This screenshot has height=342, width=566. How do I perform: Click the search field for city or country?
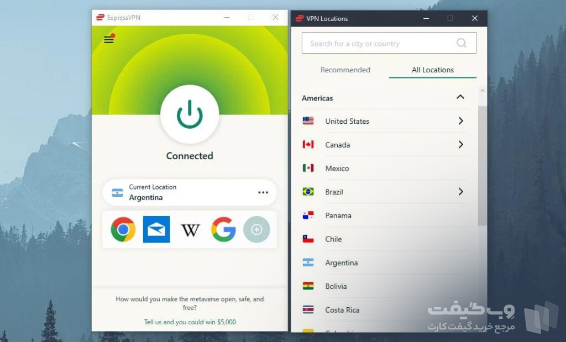pos(389,43)
